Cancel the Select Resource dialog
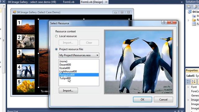The height and width of the screenshot is (112, 199). [163, 100]
